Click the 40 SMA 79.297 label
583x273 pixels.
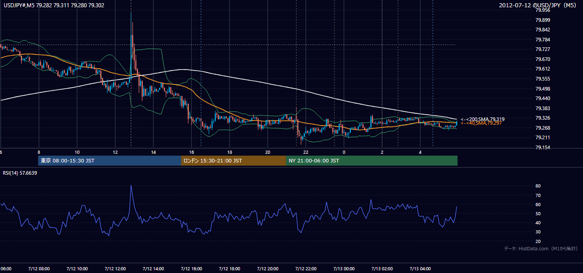pos(481,123)
